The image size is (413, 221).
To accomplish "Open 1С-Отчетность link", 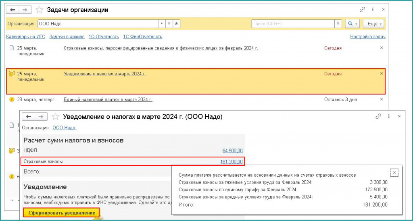I will tap(104, 37).
